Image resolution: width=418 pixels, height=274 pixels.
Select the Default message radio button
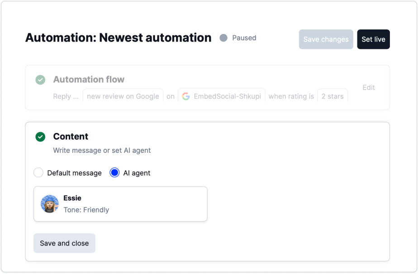(39, 173)
